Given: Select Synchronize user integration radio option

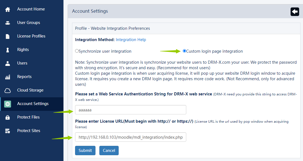Looking at the screenshot, I should [77, 51].
